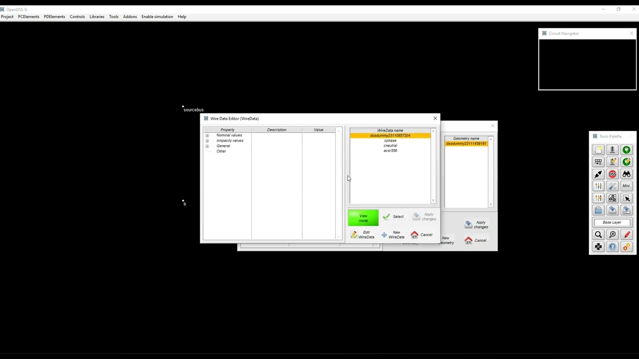The image size is (639, 359).
Task: Click the Description column header
Action: (x=277, y=130)
